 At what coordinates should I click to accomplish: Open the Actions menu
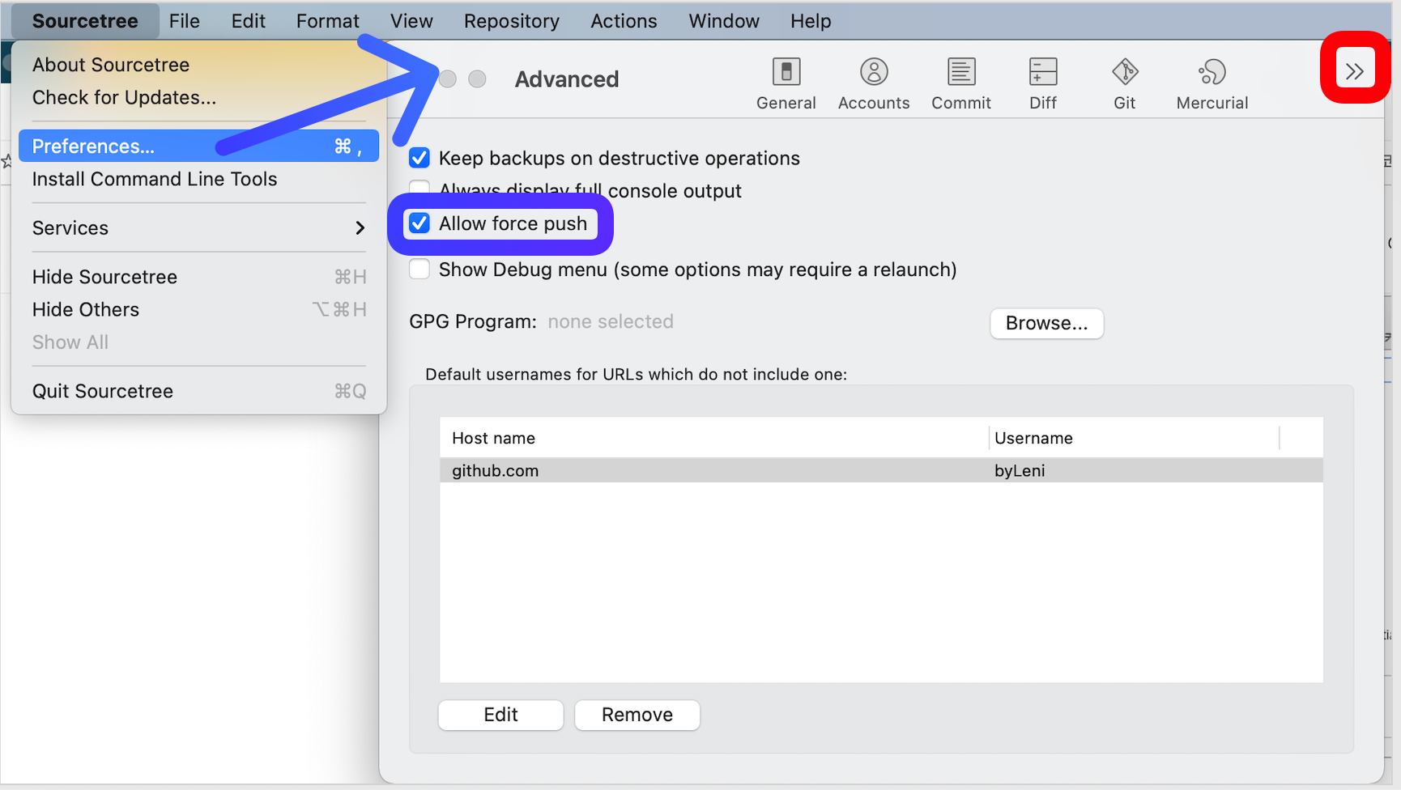pos(624,21)
